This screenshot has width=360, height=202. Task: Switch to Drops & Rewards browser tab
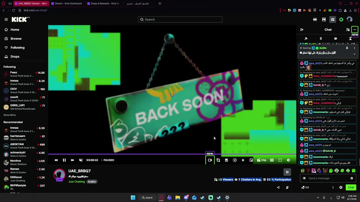[x=103, y=3]
